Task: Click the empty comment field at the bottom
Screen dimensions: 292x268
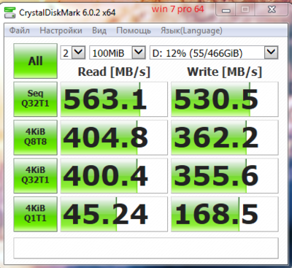Action: 146,248
